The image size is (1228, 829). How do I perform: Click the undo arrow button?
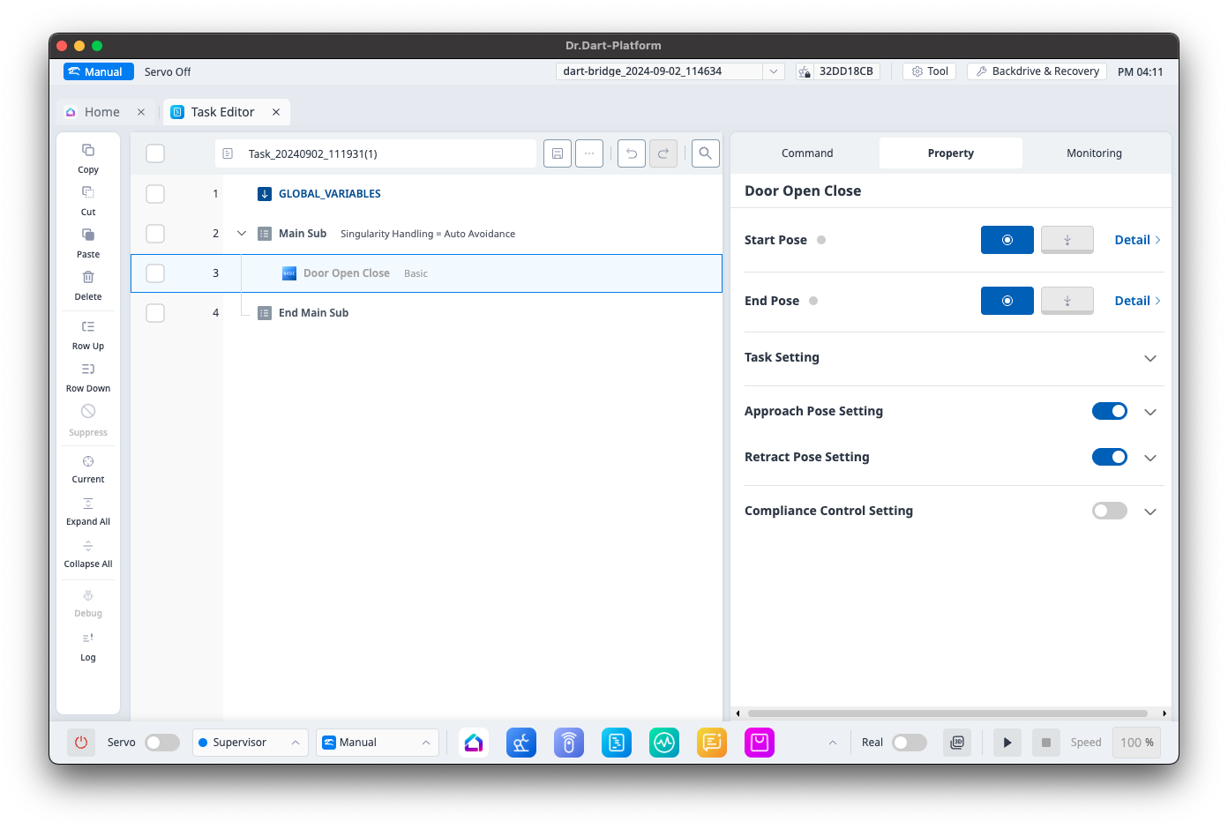click(x=632, y=153)
